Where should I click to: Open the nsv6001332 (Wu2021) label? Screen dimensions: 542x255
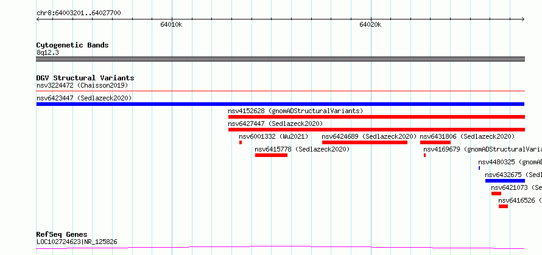[273, 136]
